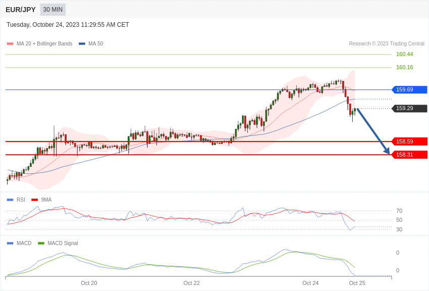Click the RSI 30 level label

(x=399, y=229)
